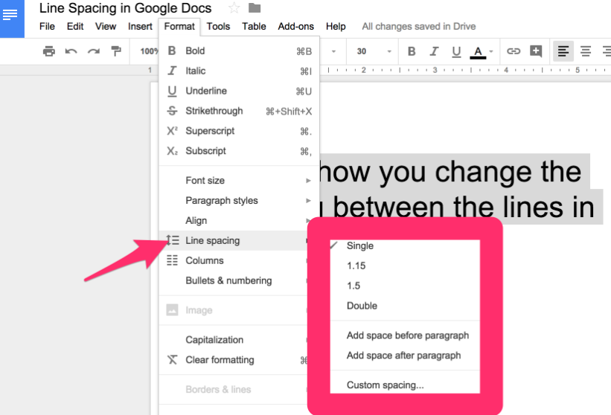Open the move to folder icon
The width and height of the screenshot is (611, 415).
(x=255, y=8)
